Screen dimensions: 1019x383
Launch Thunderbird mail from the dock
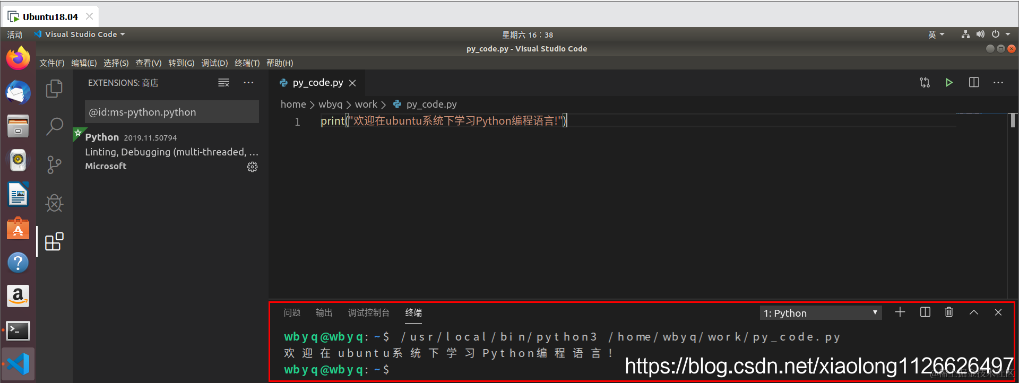coord(18,92)
